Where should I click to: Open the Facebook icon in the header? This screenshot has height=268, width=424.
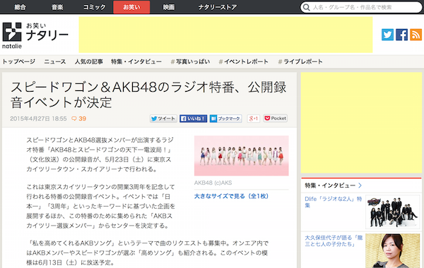coord(401,35)
